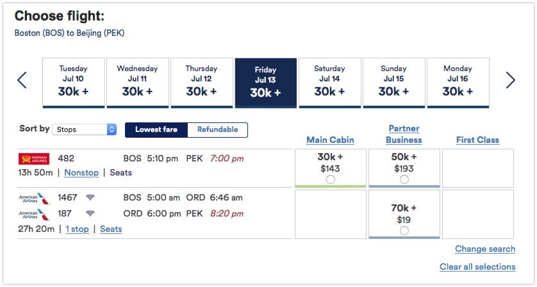The height and width of the screenshot is (287, 537).
Task: Click the Change search link
Action: click(x=484, y=249)
